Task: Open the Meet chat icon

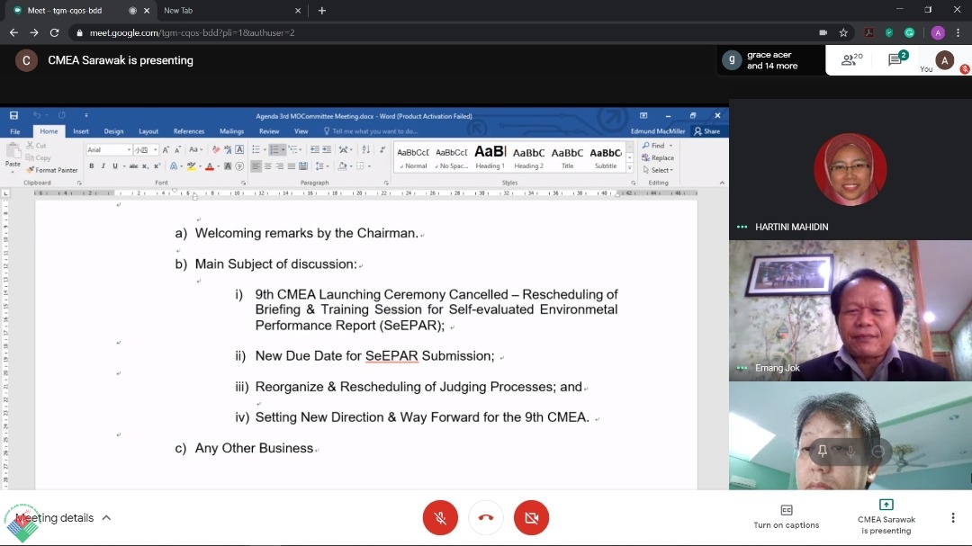Action: tap(896, 58)
